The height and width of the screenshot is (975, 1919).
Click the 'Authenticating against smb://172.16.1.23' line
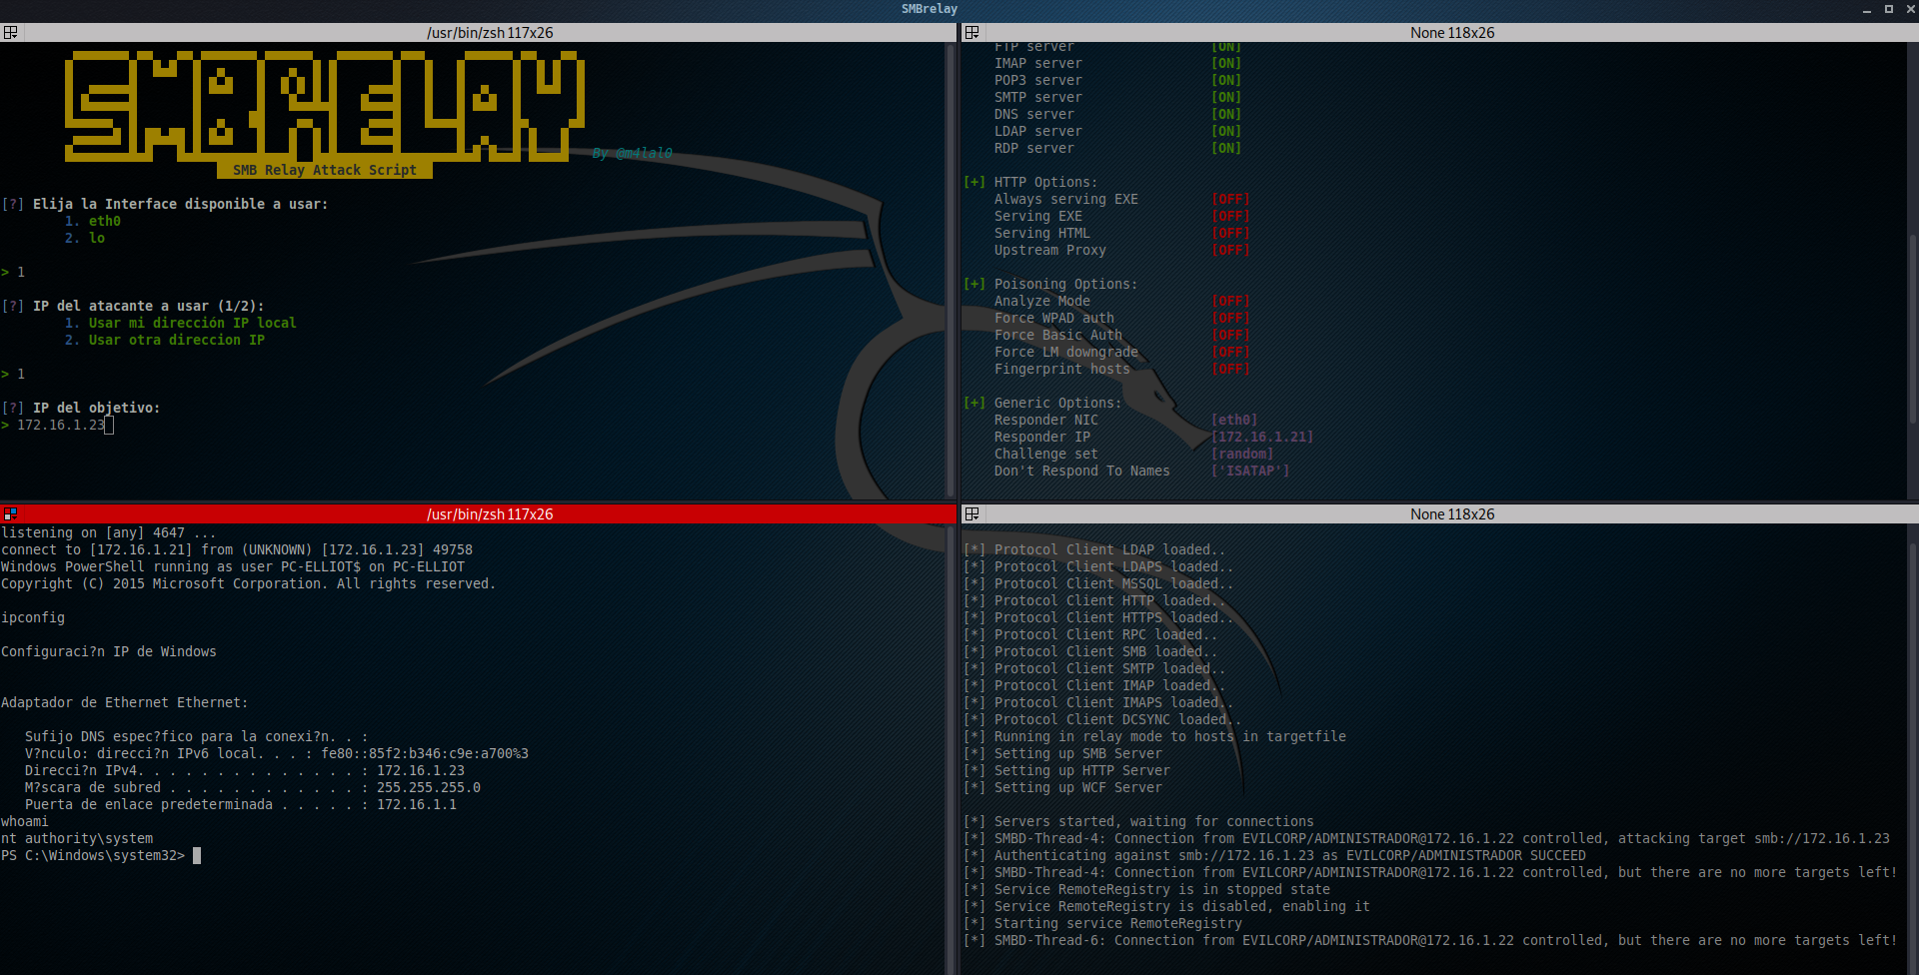pos(1275,856)
